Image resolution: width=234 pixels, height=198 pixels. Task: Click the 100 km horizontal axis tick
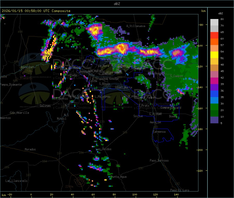(135, 195)
